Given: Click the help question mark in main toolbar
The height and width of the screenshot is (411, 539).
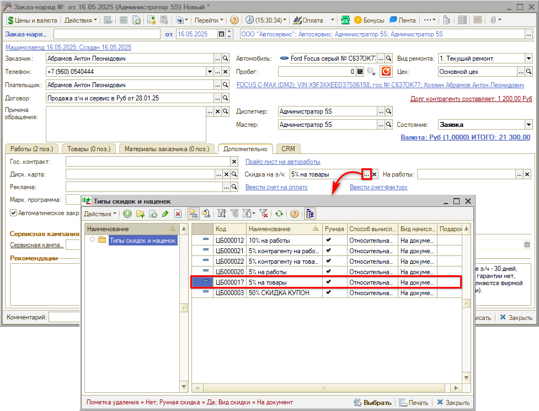Looking at the screenshot, I should pos(234,20).
